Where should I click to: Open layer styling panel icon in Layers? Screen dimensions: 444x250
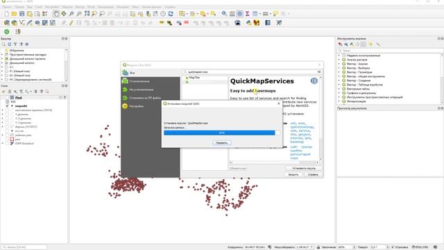[3, 92]
